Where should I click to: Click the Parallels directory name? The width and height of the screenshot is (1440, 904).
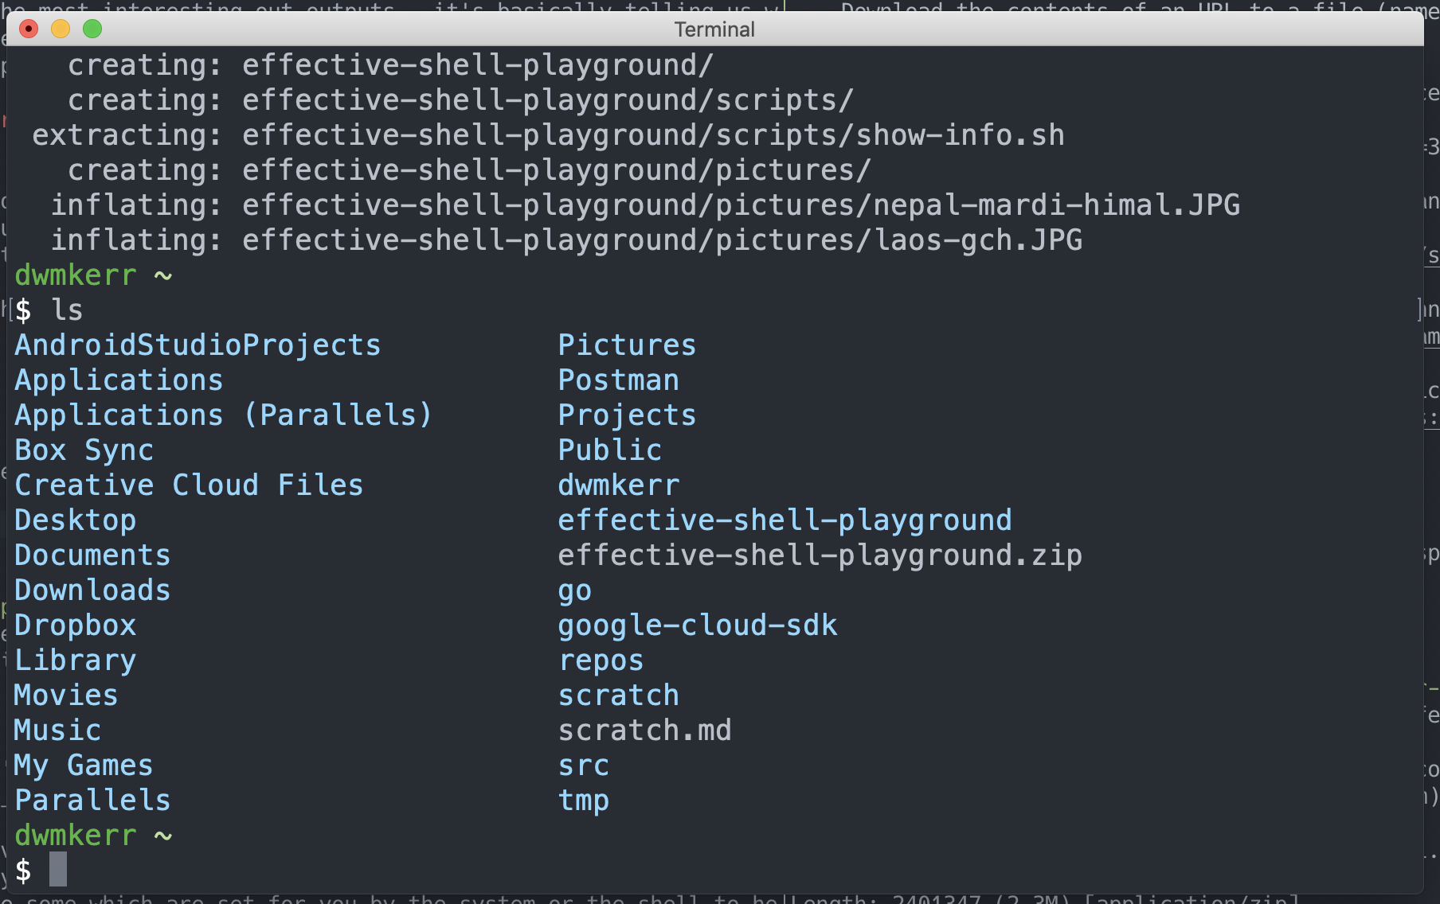[x=92, y=801]
